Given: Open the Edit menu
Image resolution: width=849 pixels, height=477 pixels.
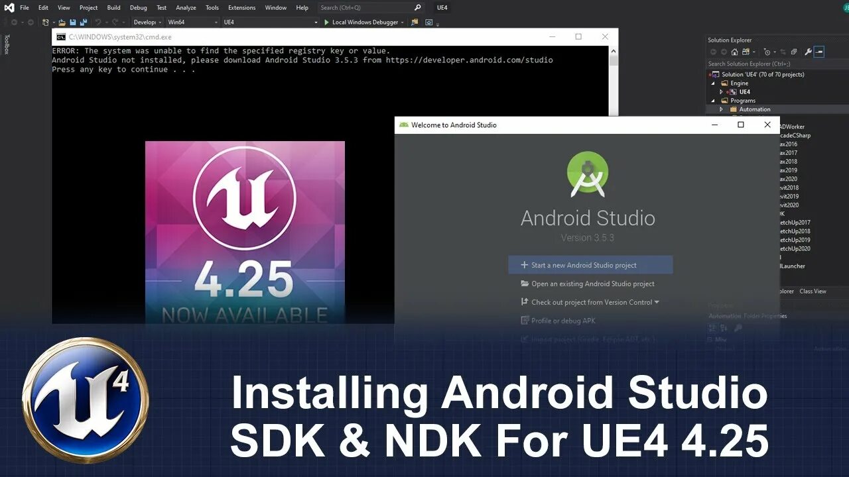Looking at the screenshot, I should click(x=43, y=7).
